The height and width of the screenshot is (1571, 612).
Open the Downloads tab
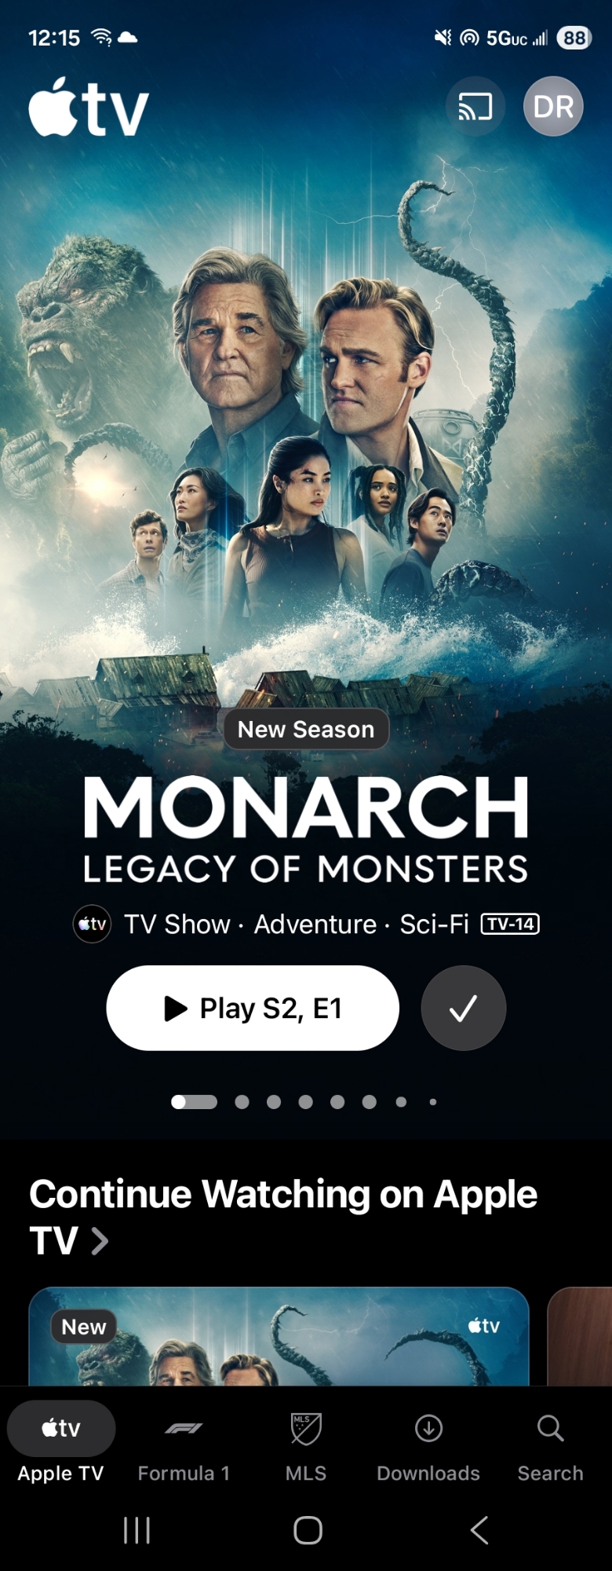point(428,1449)
